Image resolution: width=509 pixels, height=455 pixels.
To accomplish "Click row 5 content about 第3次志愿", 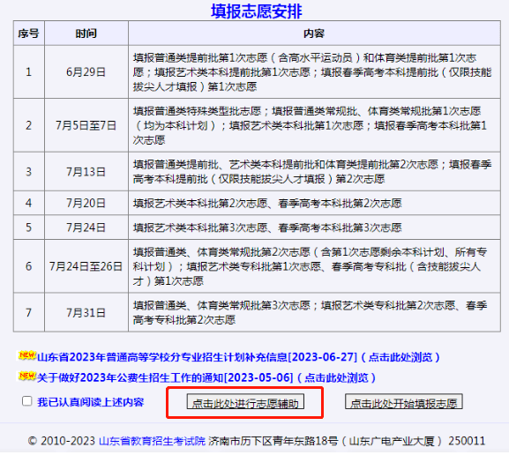I will pos(267,227).
